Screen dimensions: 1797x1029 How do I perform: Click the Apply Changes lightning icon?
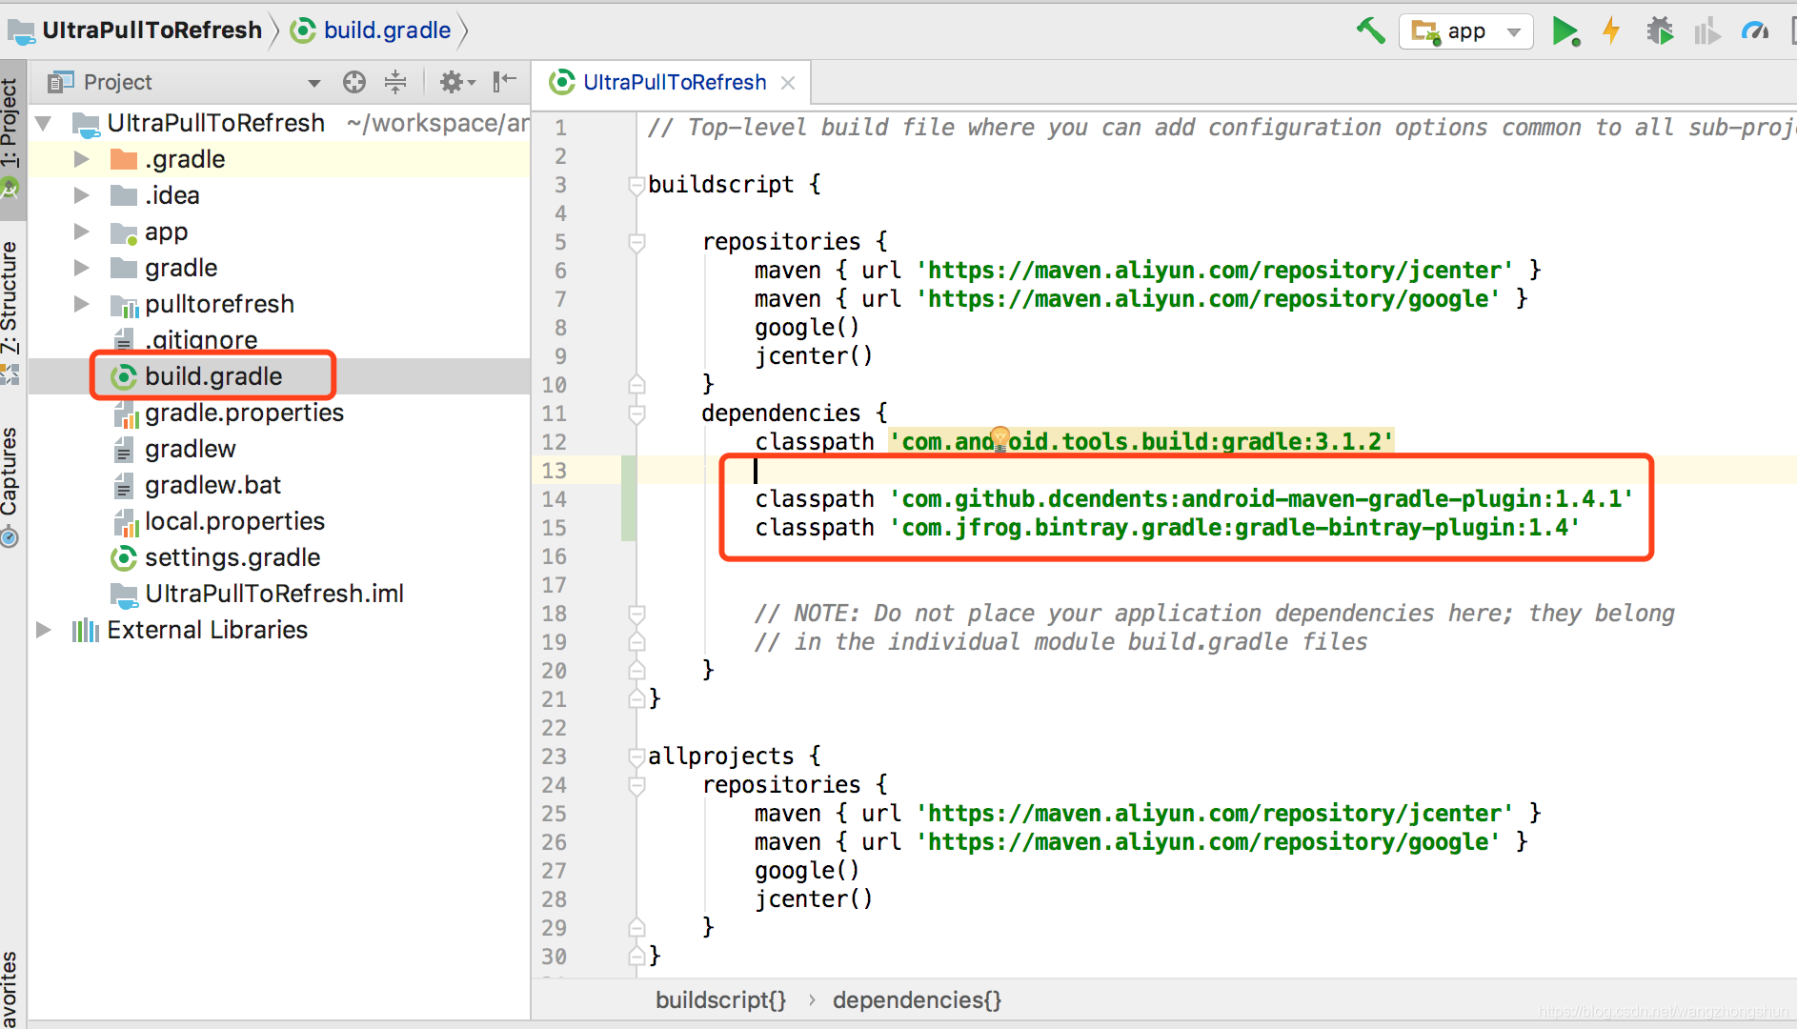[1611, 30]
